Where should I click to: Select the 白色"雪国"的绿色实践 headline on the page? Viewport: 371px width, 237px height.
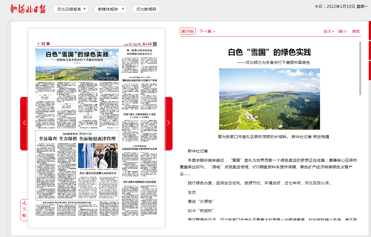click(77, 54)
